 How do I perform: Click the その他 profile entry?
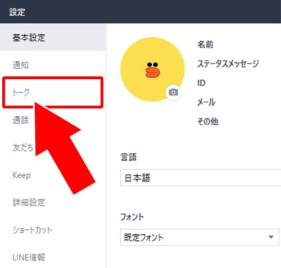pos(208,121)
